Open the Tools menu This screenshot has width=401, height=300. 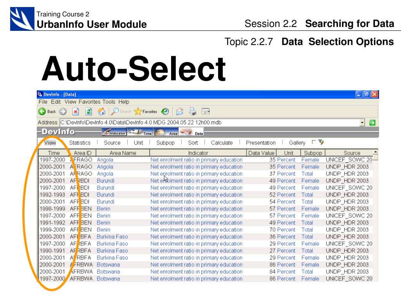(x=109, y=102)
